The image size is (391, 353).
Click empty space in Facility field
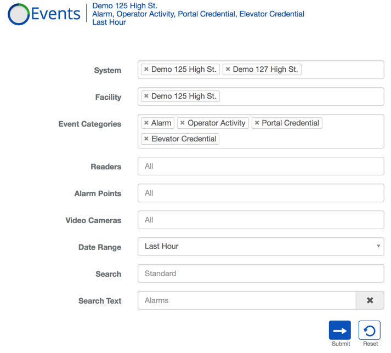pyautogui.click(x=302, y=96)
